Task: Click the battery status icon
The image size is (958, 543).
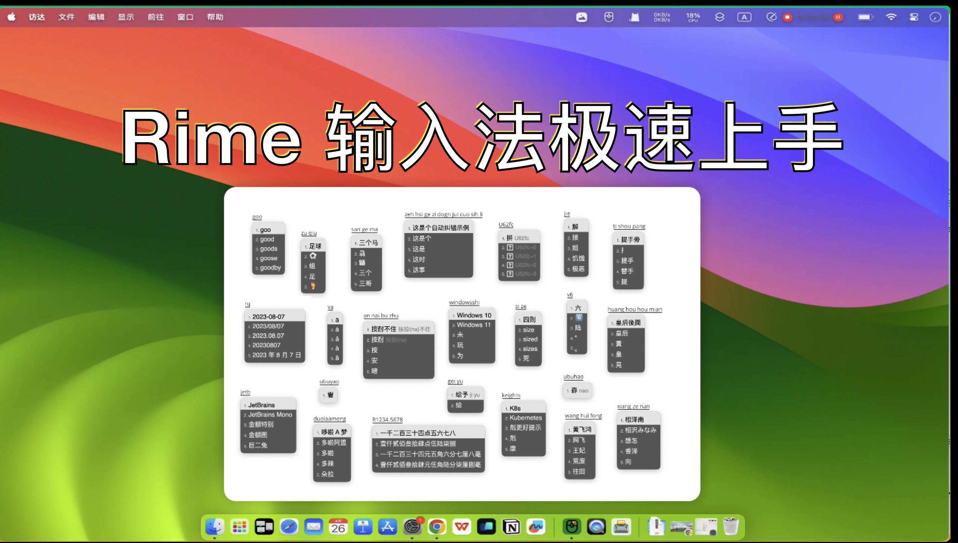Action: 865,17
